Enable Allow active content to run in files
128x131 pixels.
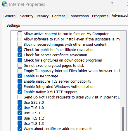pos(20,34)
